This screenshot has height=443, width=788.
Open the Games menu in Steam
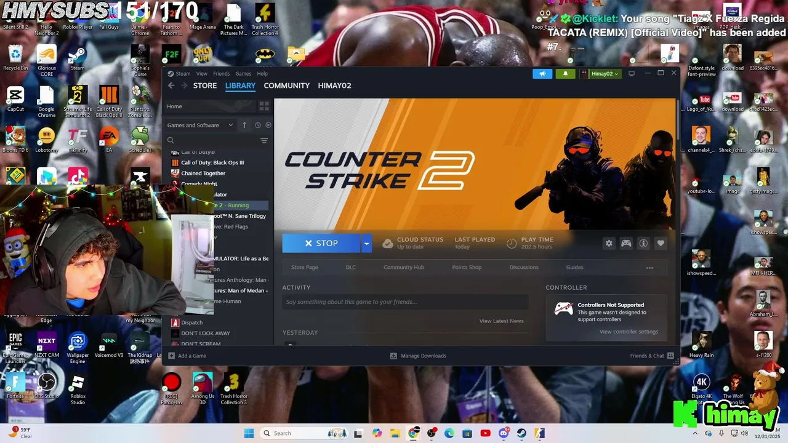(x=243, y=74)
